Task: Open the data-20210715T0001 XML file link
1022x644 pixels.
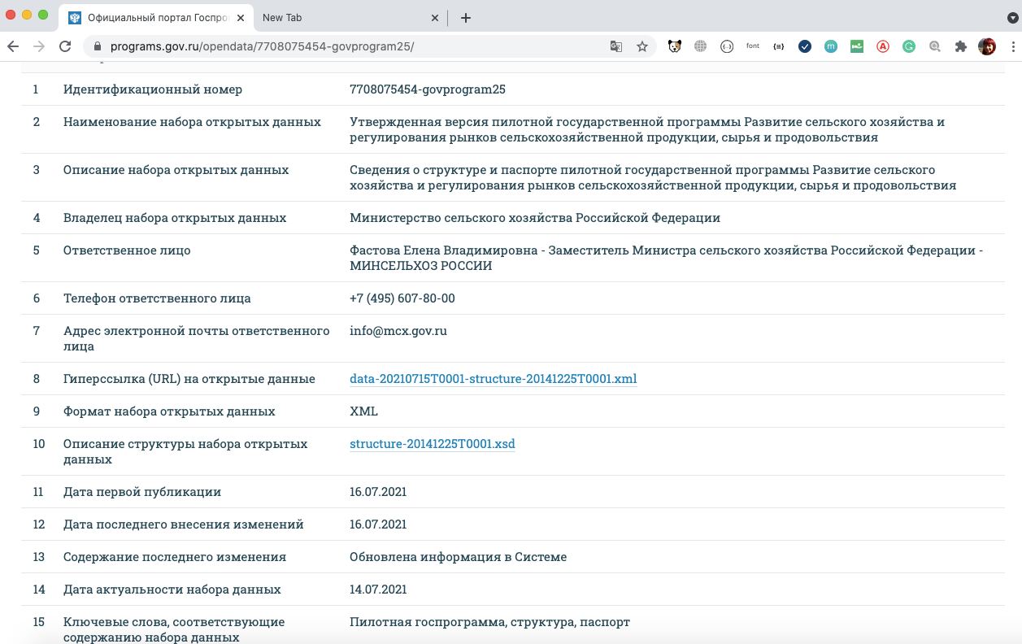Action: (493, 379)
